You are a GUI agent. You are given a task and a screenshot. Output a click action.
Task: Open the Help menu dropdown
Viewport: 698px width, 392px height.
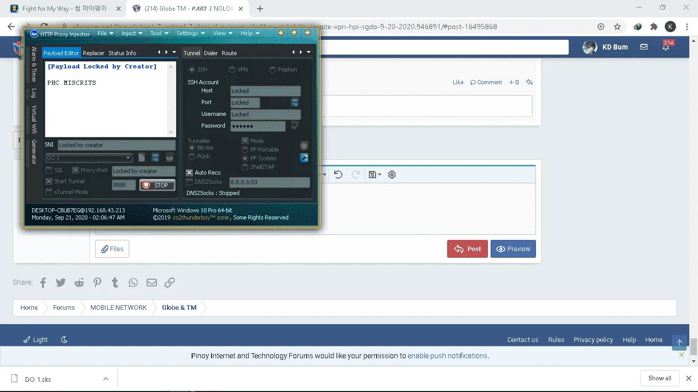click(249, 33)
